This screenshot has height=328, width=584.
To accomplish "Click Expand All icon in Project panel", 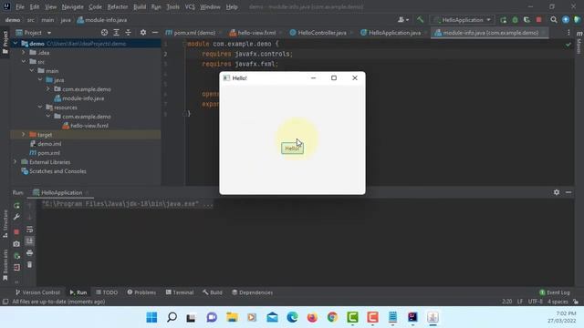I will tap(116, 33).
